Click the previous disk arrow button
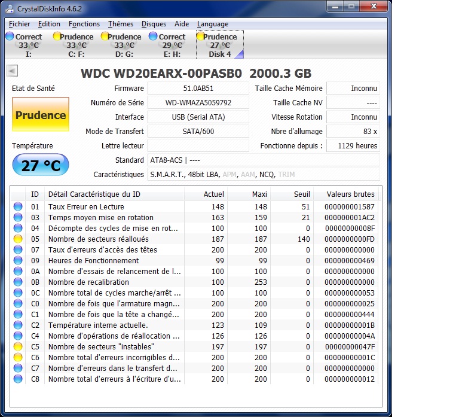 (x=12, y=71)
